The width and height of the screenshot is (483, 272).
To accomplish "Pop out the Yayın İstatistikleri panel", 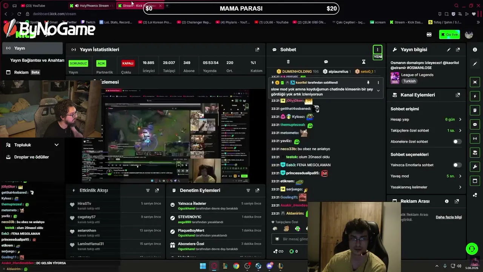I will click(257, 49).
